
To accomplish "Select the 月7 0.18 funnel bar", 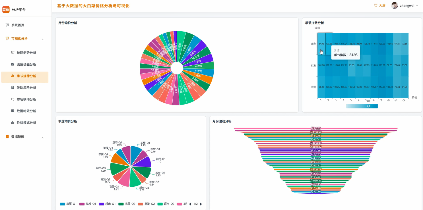I will point(316,188).
